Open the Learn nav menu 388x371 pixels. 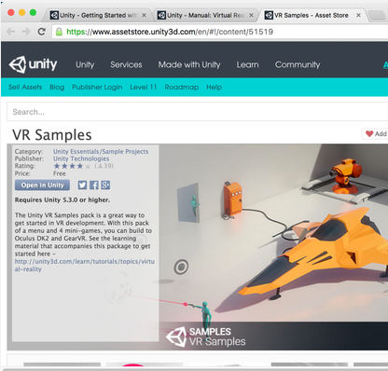[x=247, y=64]
